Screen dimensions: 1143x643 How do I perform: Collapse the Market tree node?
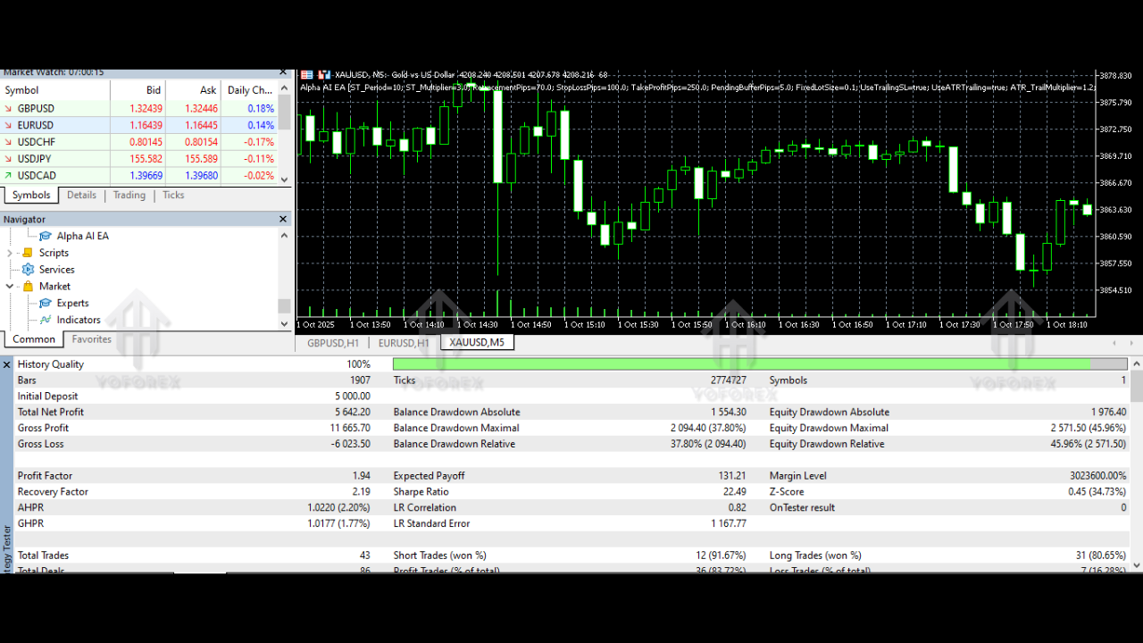pyautogui.click(x=10, y=287)
